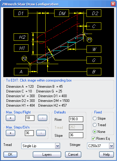Increase Max. Steps/Flight with plus button
117x161 pixels.
[x=10, y=118]
